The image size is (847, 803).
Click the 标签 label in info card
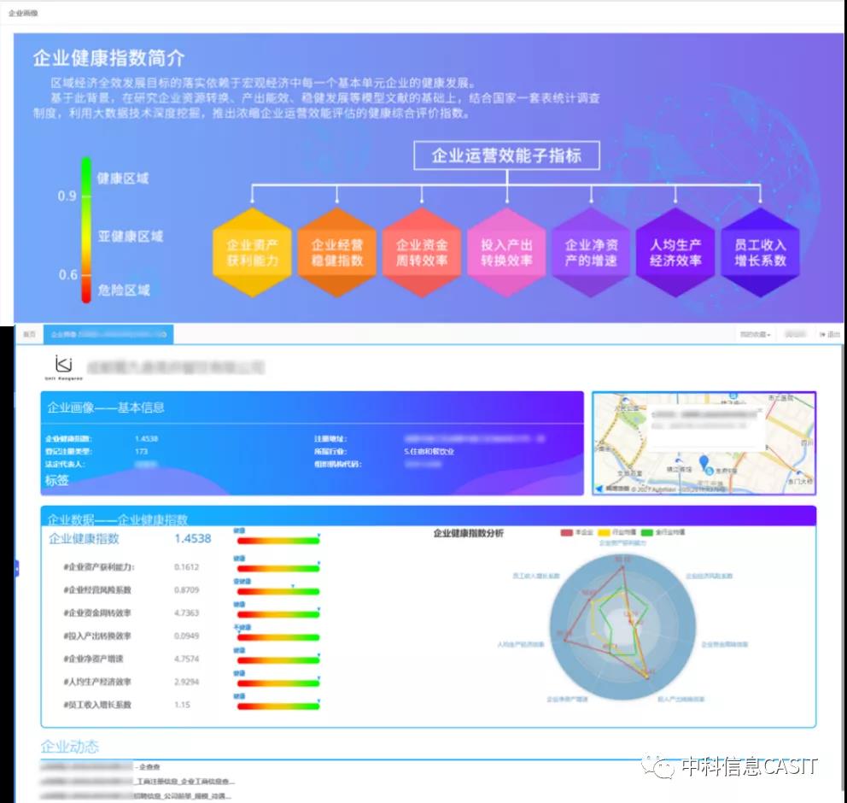click(x=56, y=480)
